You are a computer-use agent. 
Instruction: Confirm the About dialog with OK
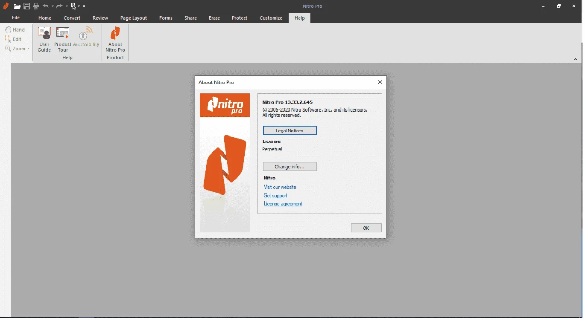366,228
